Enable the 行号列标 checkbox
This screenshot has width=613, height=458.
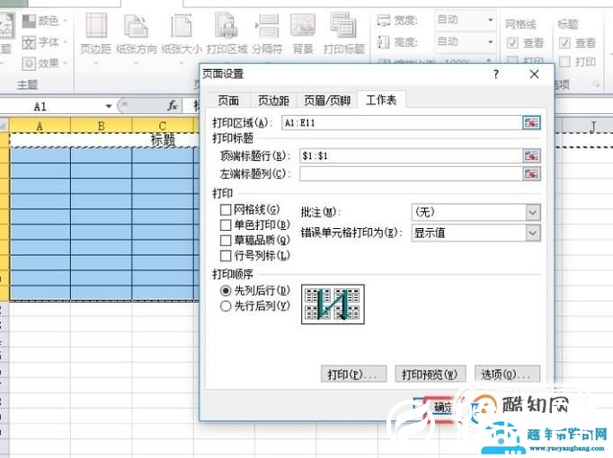pos(226,256)
